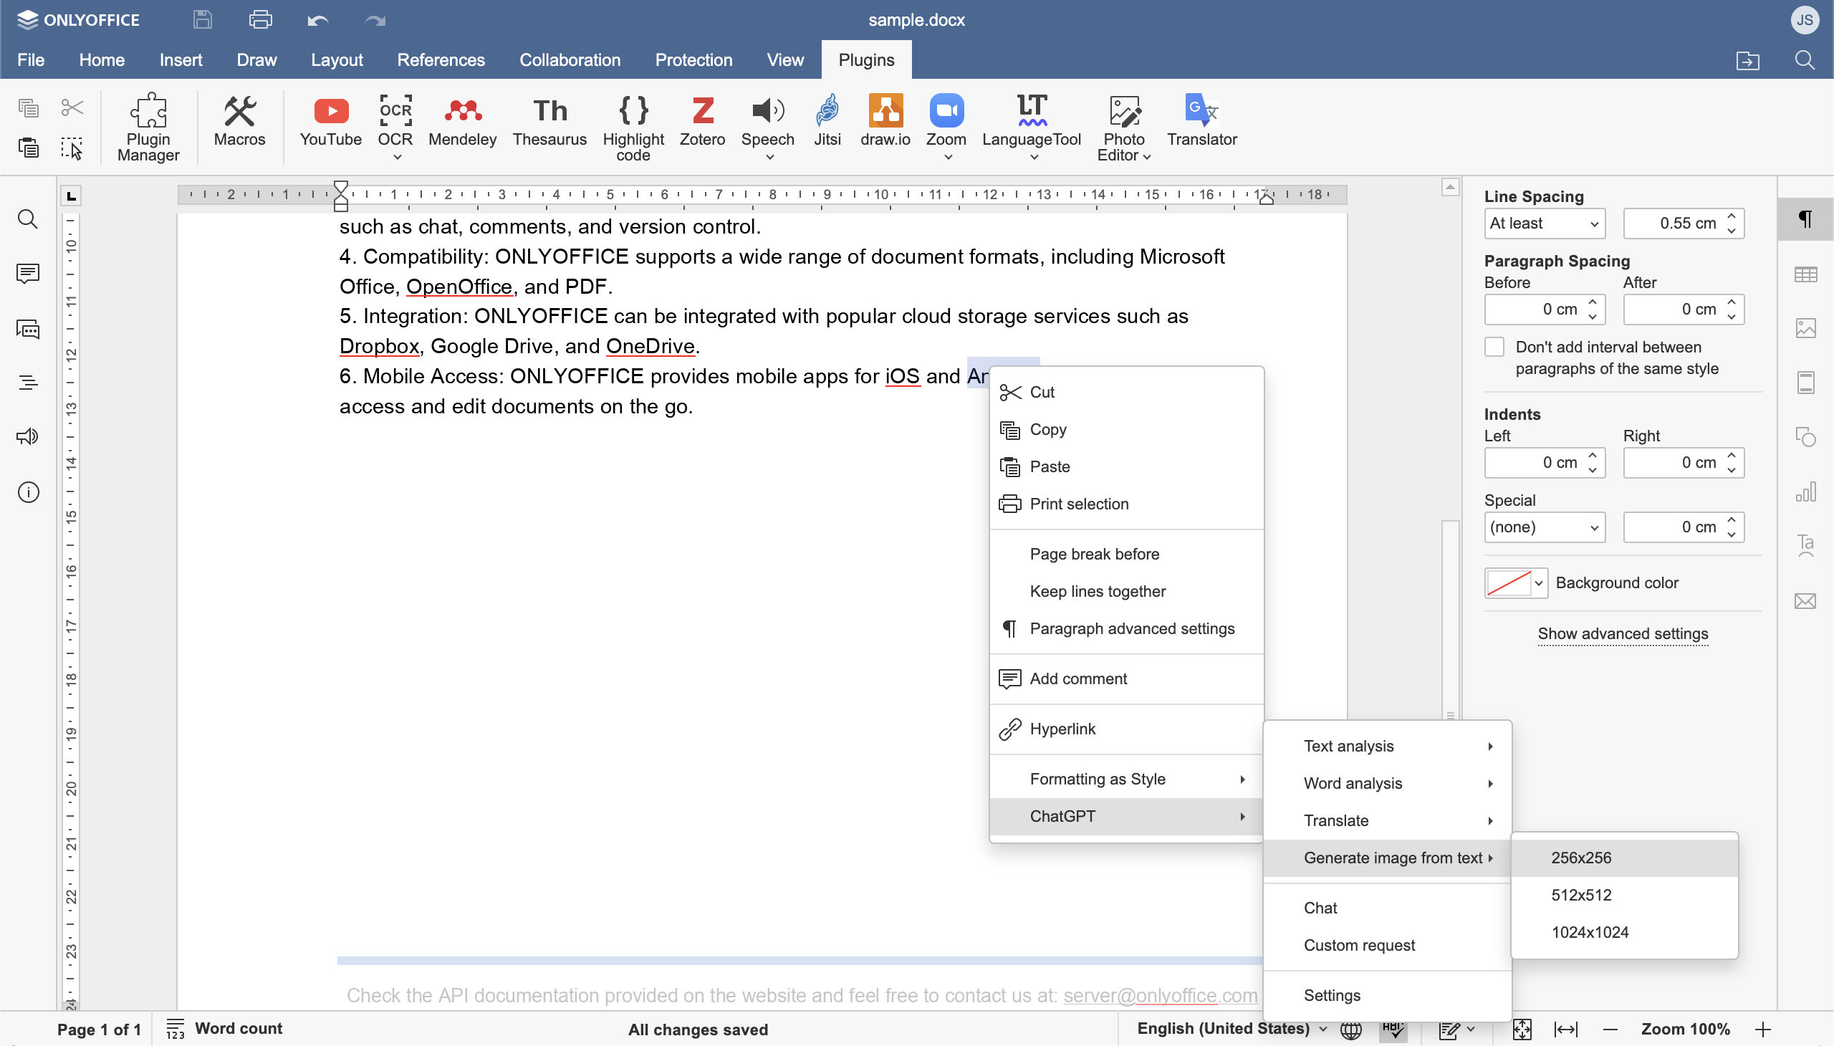Click the vertical scrollbar up arrow
1834x1046 pixels.
[1450, 188]
